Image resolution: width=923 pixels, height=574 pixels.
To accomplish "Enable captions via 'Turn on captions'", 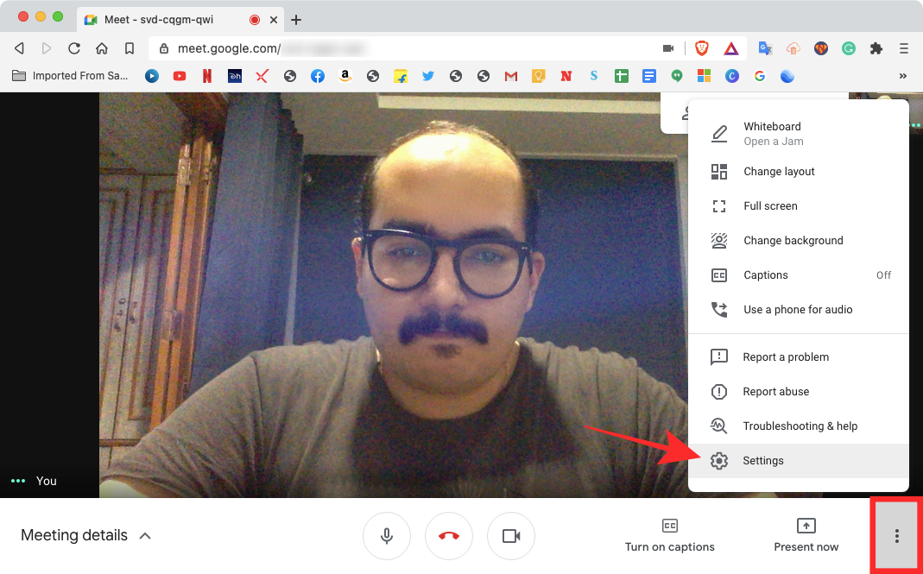I will click(x=670, y=535).
